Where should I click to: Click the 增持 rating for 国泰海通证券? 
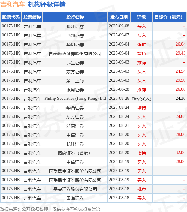tap(141, 54)
